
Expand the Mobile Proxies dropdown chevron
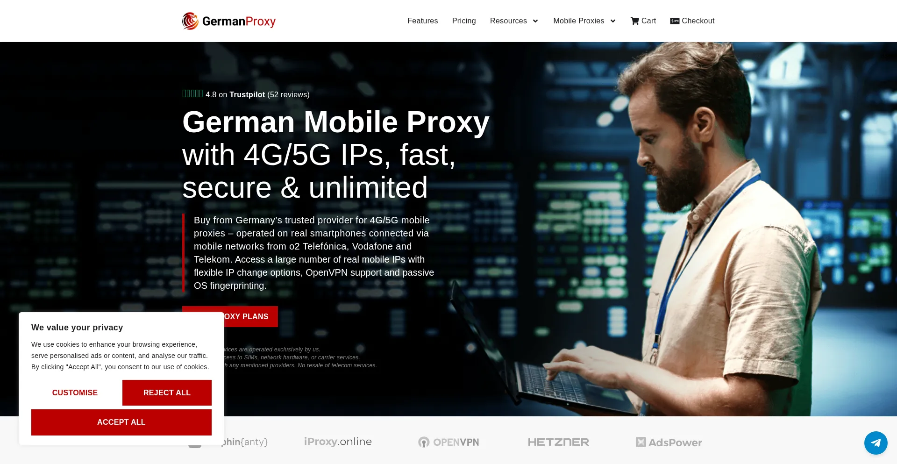point(613,21)
